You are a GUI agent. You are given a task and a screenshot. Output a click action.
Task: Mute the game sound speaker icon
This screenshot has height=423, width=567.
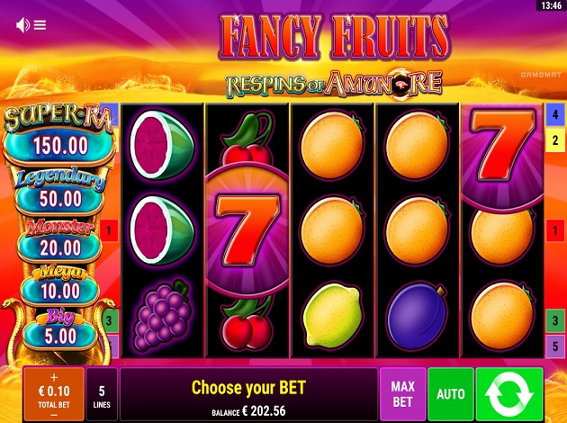22,25
